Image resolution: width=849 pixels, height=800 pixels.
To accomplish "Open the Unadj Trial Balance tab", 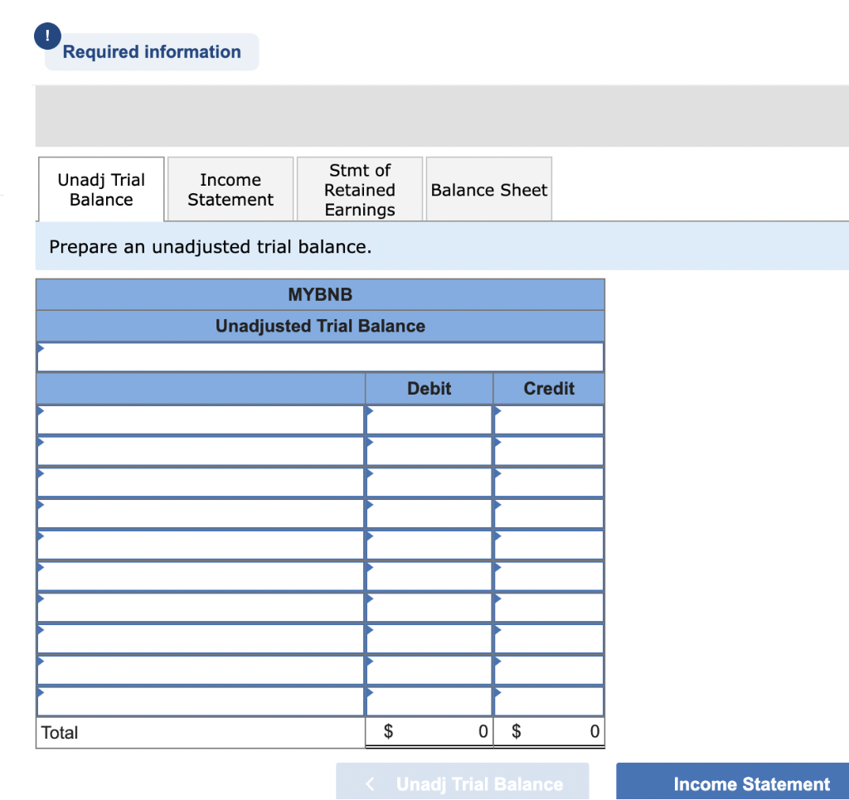I will (x=101, y=190).
